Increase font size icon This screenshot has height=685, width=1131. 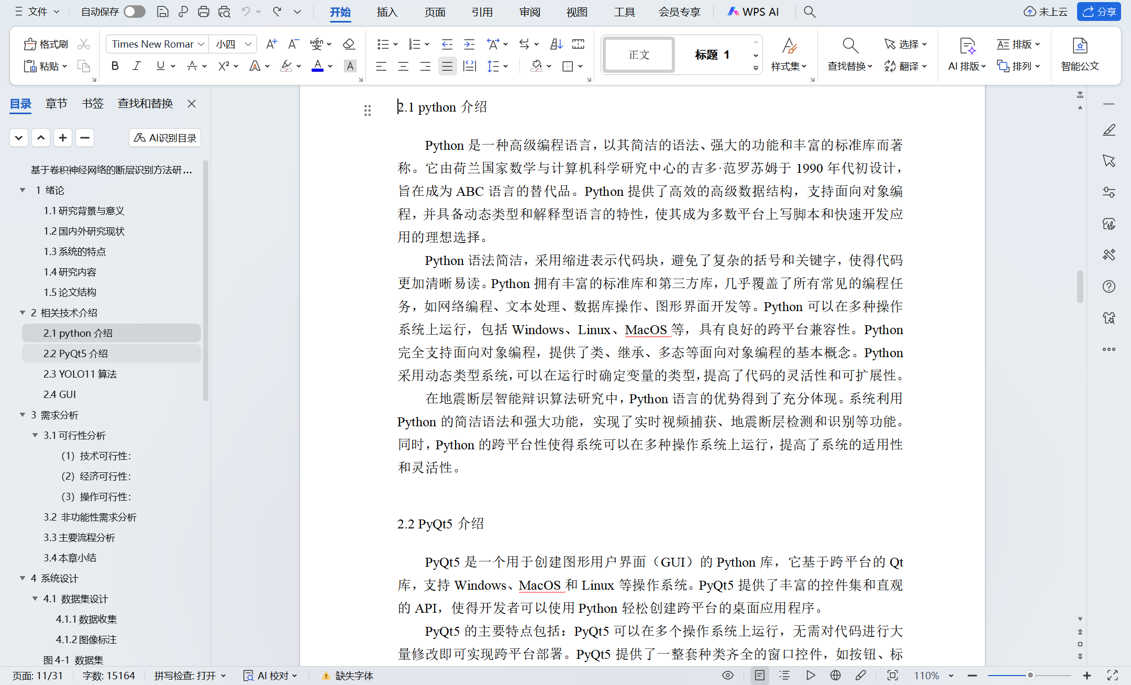coord(271,44)
